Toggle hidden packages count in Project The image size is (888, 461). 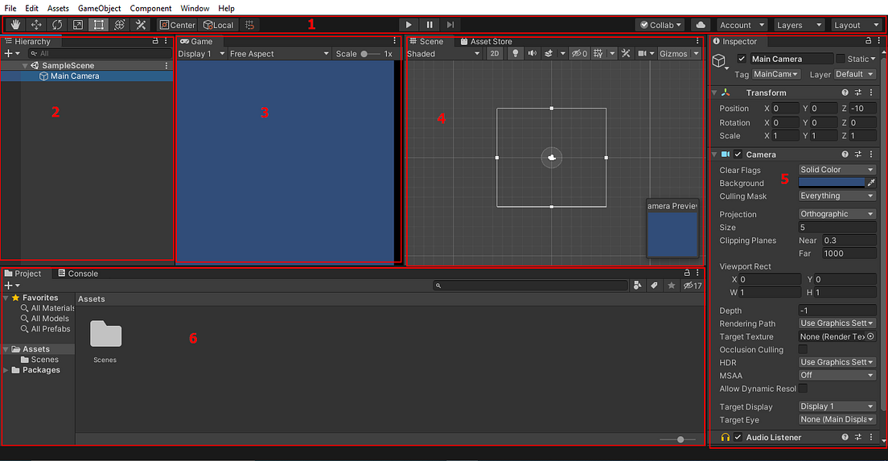coord(693,286)
